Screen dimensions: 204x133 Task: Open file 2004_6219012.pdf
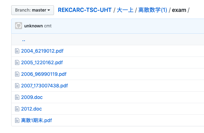[x=42, y=51]
